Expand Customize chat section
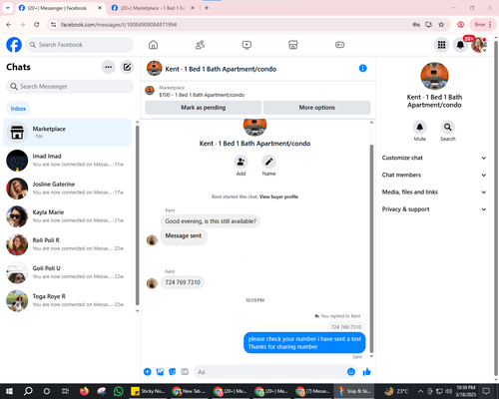 point(434,158)
